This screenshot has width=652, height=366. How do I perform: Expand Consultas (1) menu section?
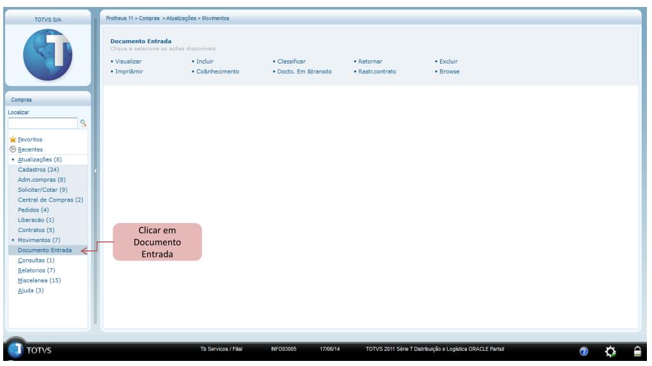[36, 260]
